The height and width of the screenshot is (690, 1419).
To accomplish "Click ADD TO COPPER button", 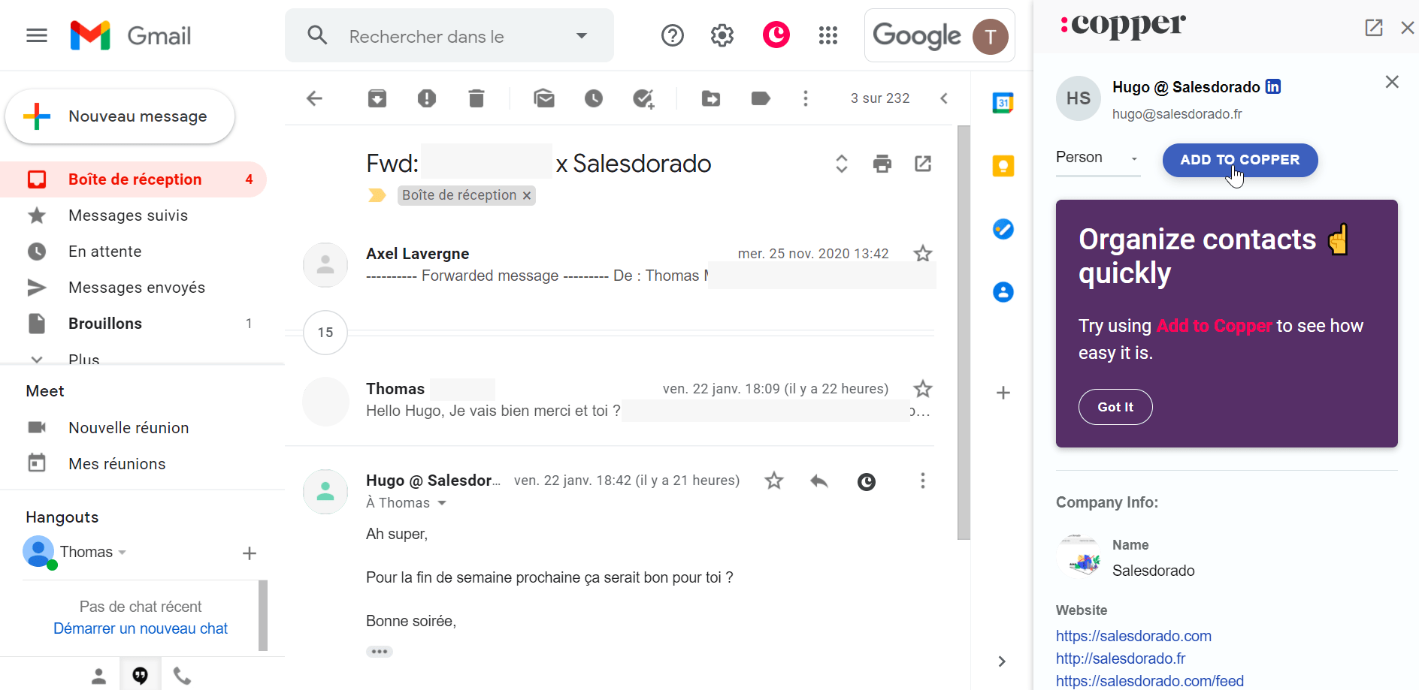I will (1240, 160).
